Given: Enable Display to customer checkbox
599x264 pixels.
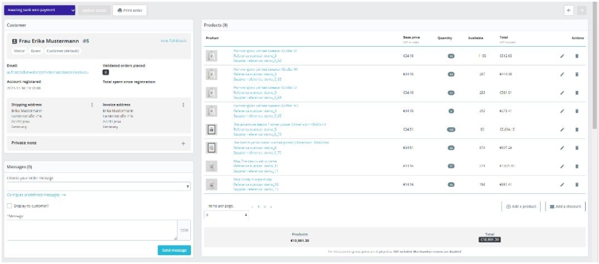Looking at the screenshot, I should 9,206.
